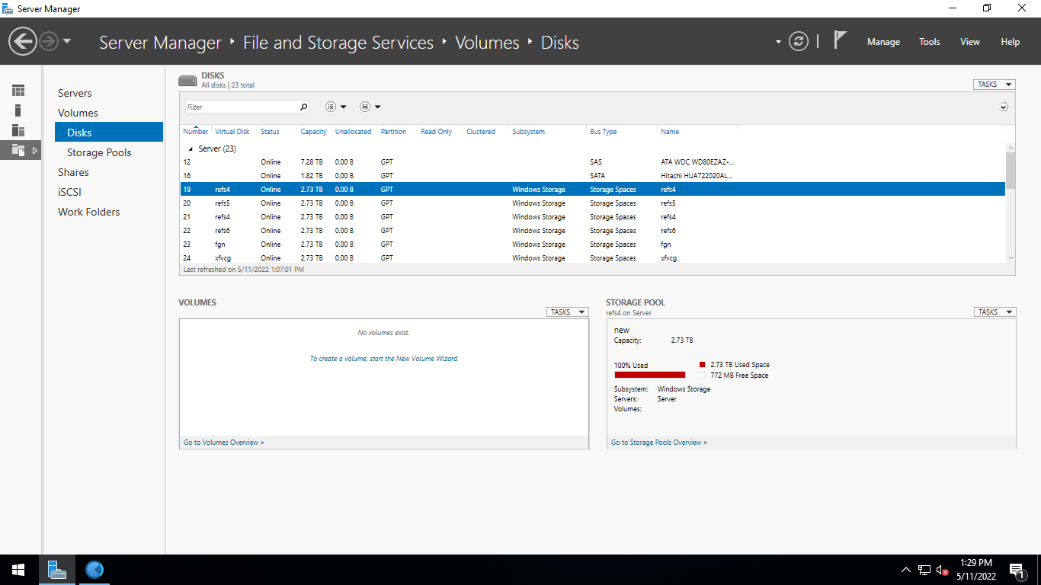This screenshot has height=585, width=1041.
Task: Select the Local Server sidebar icon
Action: [18, 110]
